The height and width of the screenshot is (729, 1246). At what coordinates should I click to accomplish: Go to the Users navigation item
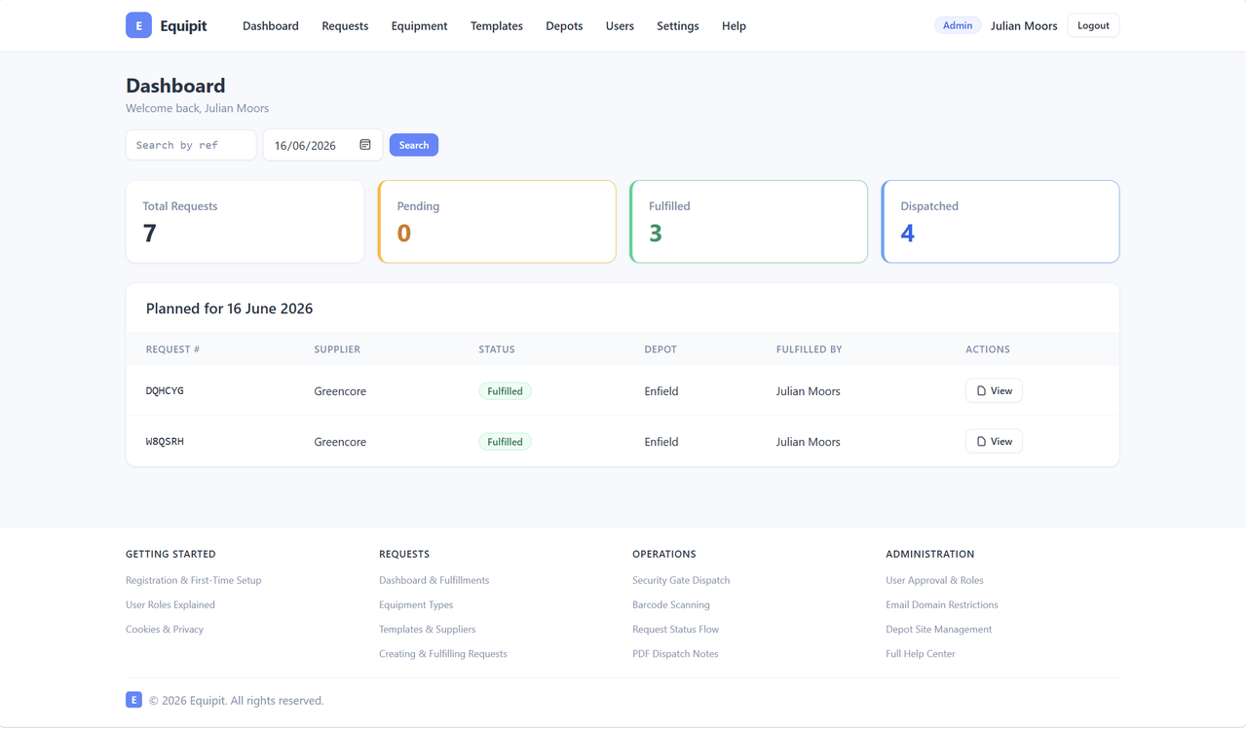[620, 26]
